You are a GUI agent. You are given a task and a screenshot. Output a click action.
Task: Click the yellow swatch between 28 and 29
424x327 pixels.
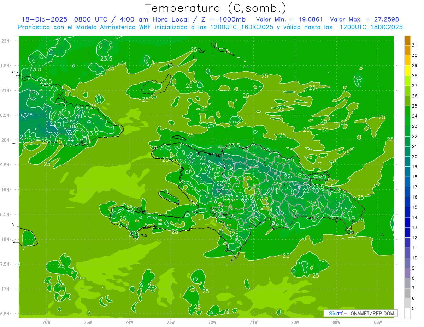(407, 71)
